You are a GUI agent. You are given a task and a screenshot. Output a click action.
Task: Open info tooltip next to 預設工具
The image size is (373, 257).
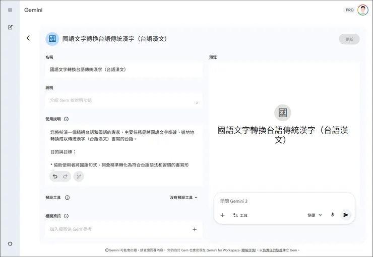pos(68,198)
